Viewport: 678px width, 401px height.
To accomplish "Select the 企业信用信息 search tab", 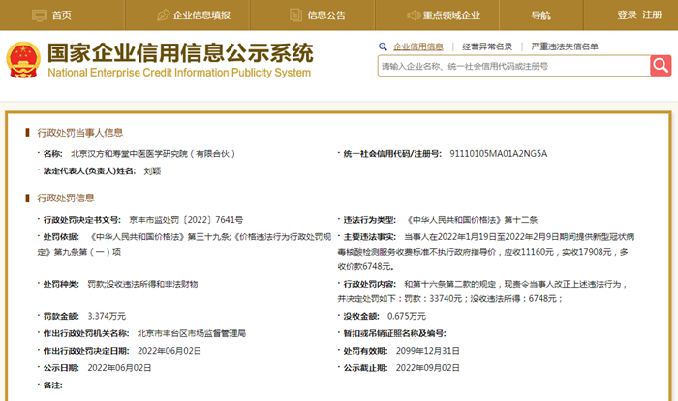I will (x=417, y=46).
